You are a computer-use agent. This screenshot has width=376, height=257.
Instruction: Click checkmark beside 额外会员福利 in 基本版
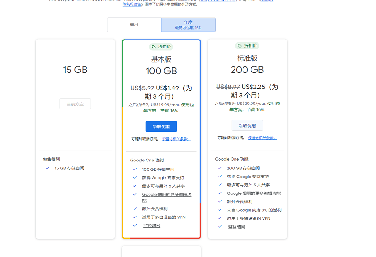[x=135, y=209]
